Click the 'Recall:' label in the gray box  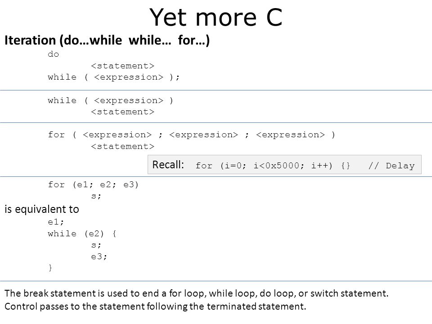click(168, 165)
